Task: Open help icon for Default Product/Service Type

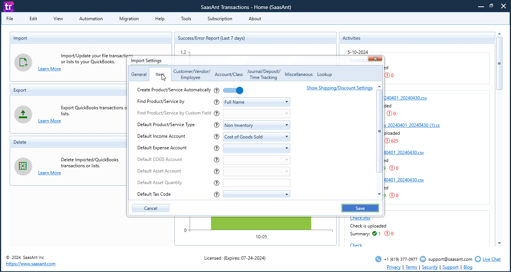Action: pyautogui.click(x=216, y=125)
